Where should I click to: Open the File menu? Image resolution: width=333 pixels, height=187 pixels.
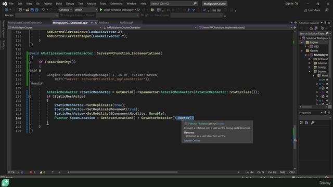pyautogui.click(x=11, y=4)
